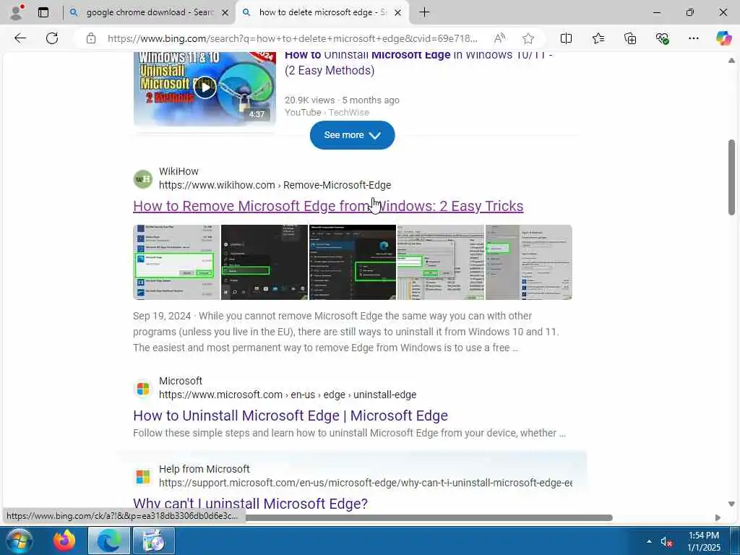Screen dimensions: 740x555
Task: Open the Windows Start menu
Action: (x=20, y=541)
